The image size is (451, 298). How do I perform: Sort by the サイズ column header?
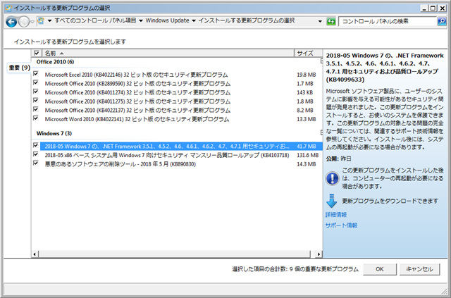(x=309, y=54)
